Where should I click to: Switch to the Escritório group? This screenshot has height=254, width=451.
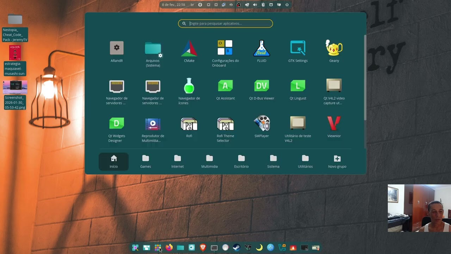tap(241, 162)
